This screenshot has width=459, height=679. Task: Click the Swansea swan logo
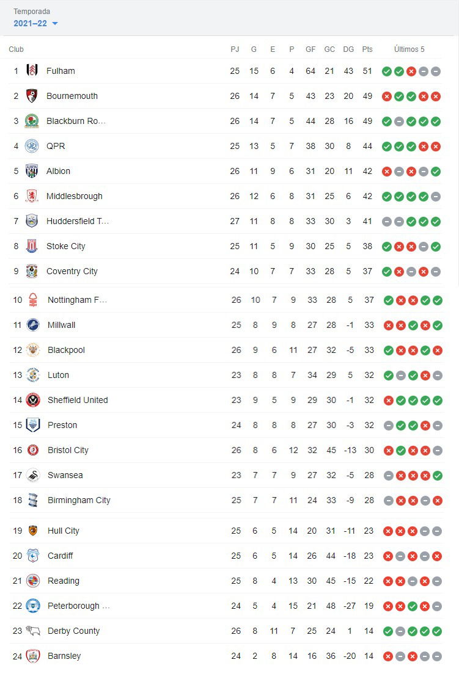coord(33,475)
